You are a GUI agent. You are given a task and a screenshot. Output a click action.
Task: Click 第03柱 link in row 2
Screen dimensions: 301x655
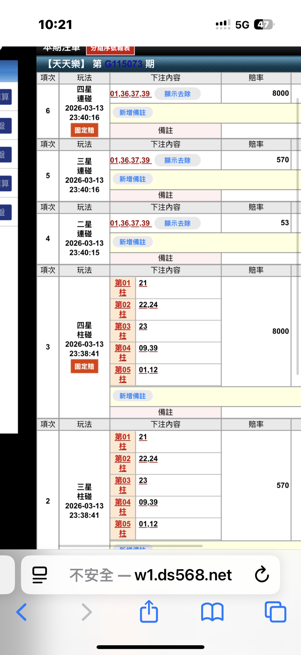click(x=123, y=485)
